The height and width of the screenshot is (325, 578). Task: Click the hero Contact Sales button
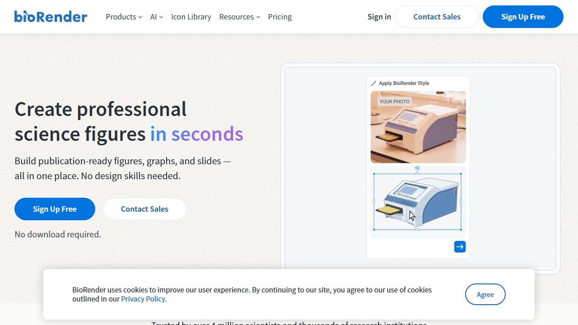(144, 209)
